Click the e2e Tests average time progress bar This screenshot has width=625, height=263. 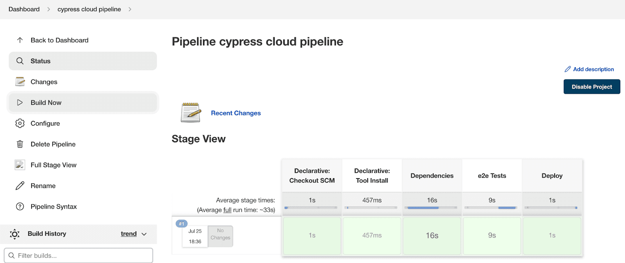pos(492,208)
